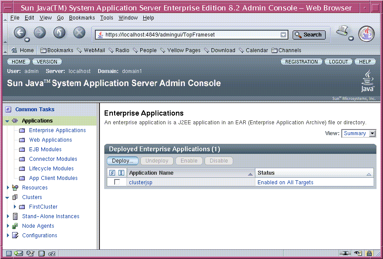Click the Home icon in bookmarks bar
The image size is (383, 259).
pyautogui.click(x=14, y=50)
